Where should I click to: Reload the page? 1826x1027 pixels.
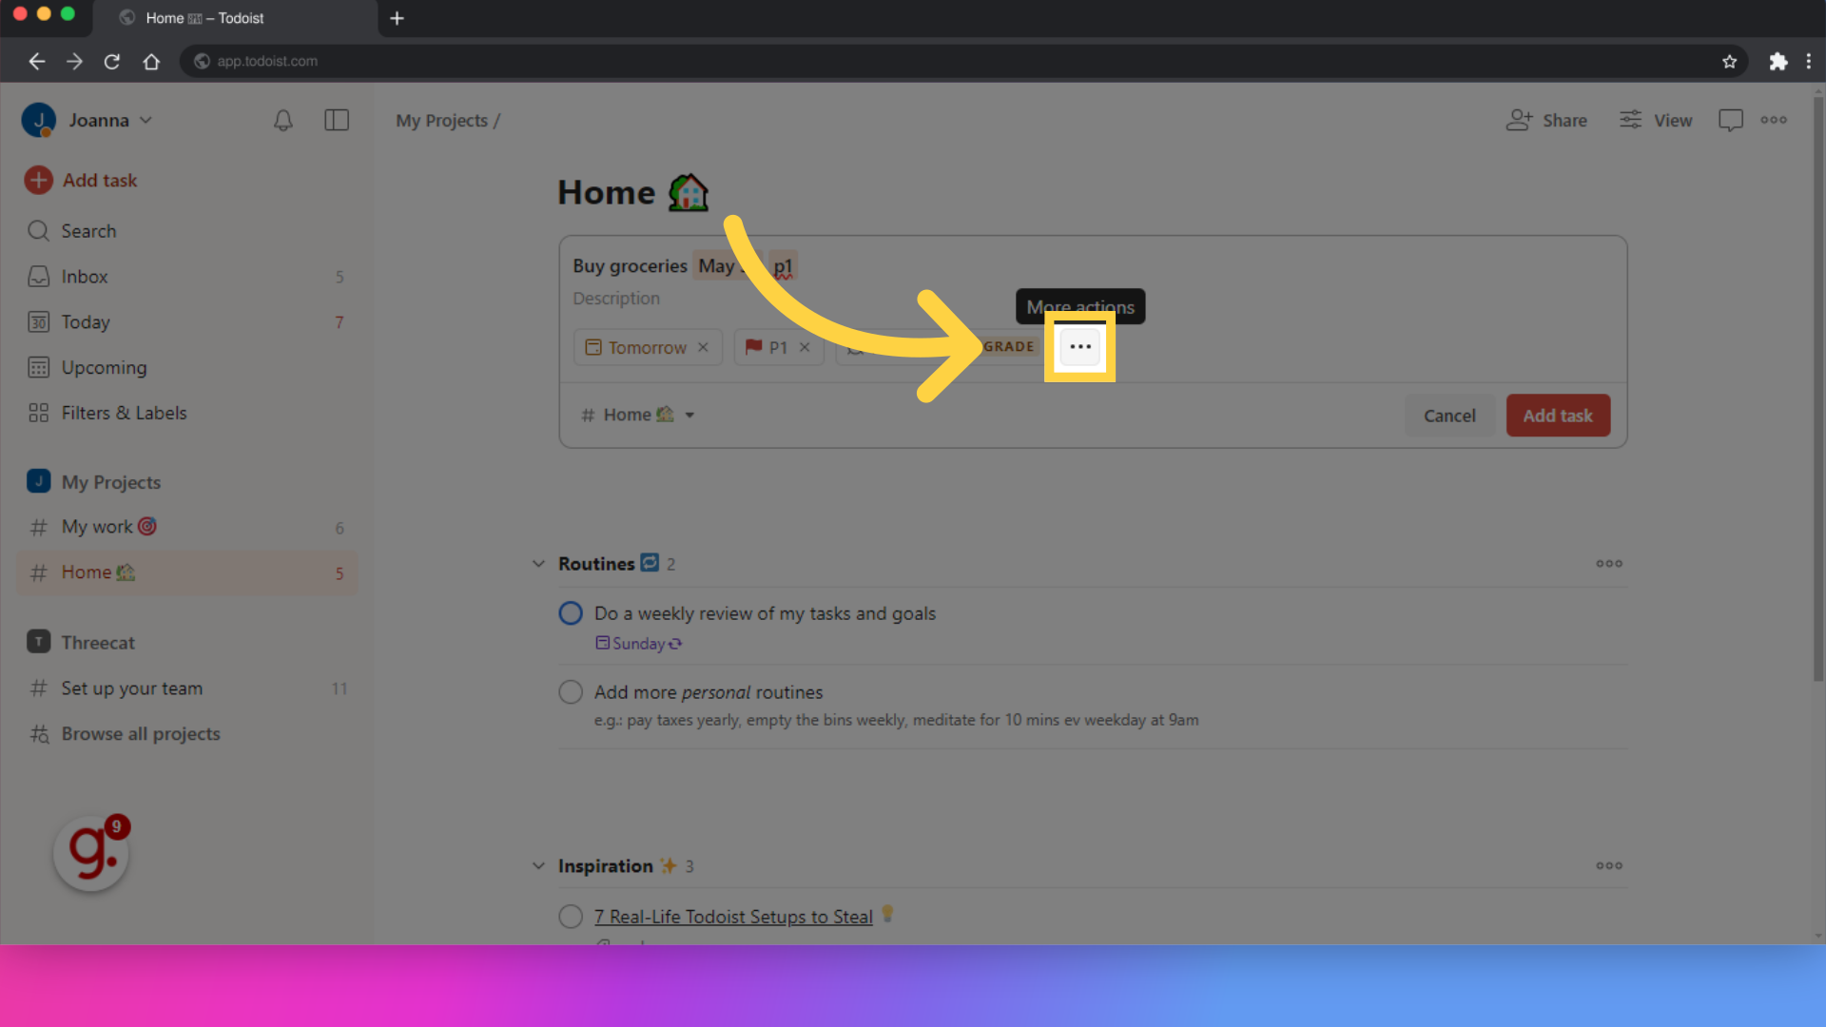[x=112, y=62]
